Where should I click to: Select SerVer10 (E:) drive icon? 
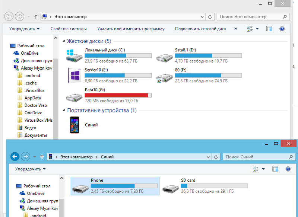coord(74,75)
